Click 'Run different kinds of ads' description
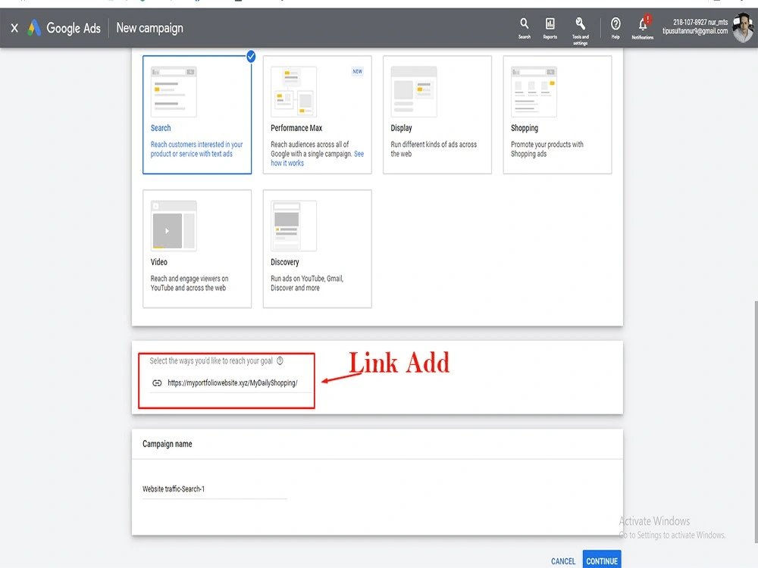This screenshot has width=758, height=568. (x=434, y=149)
